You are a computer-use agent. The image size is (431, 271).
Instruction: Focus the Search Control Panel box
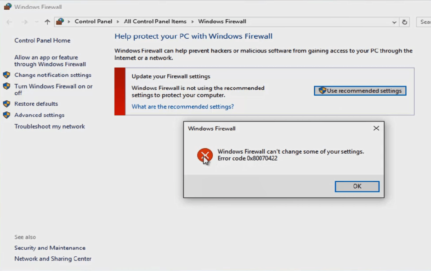424,22
